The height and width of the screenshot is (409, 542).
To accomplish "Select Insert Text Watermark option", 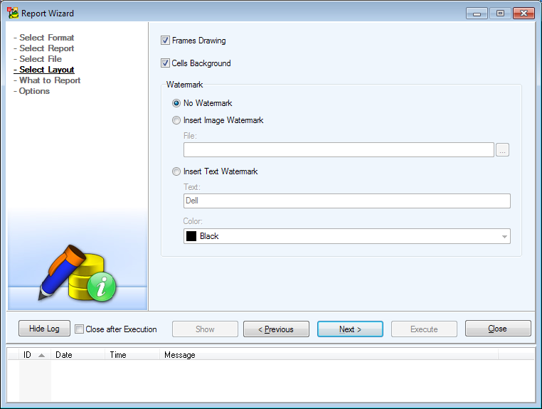I will click(x=176, y=171).
